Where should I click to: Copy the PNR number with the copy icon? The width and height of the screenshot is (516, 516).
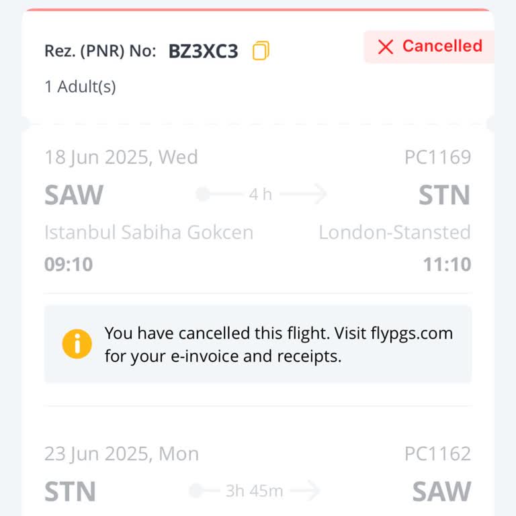tap(261, 51)
